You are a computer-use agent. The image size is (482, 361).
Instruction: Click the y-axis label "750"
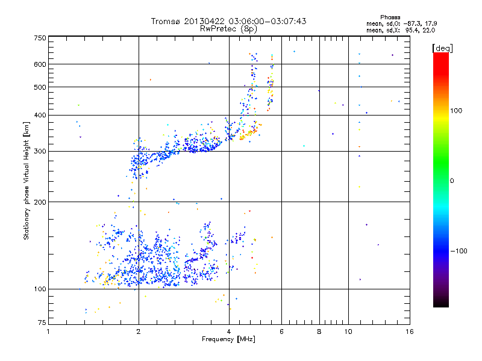tap(40, 38)
